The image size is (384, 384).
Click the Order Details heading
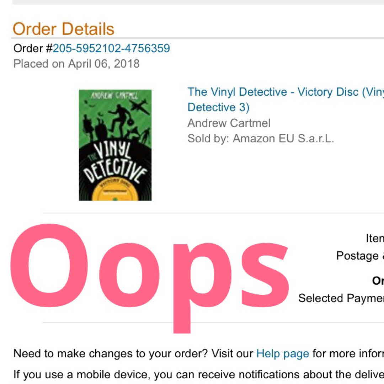[x=63, y=29]
